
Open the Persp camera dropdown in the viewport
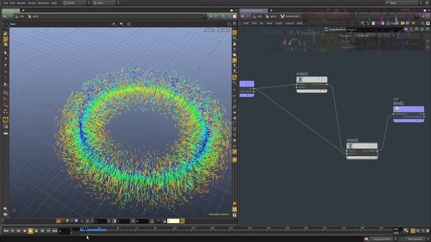coord(209,30)
